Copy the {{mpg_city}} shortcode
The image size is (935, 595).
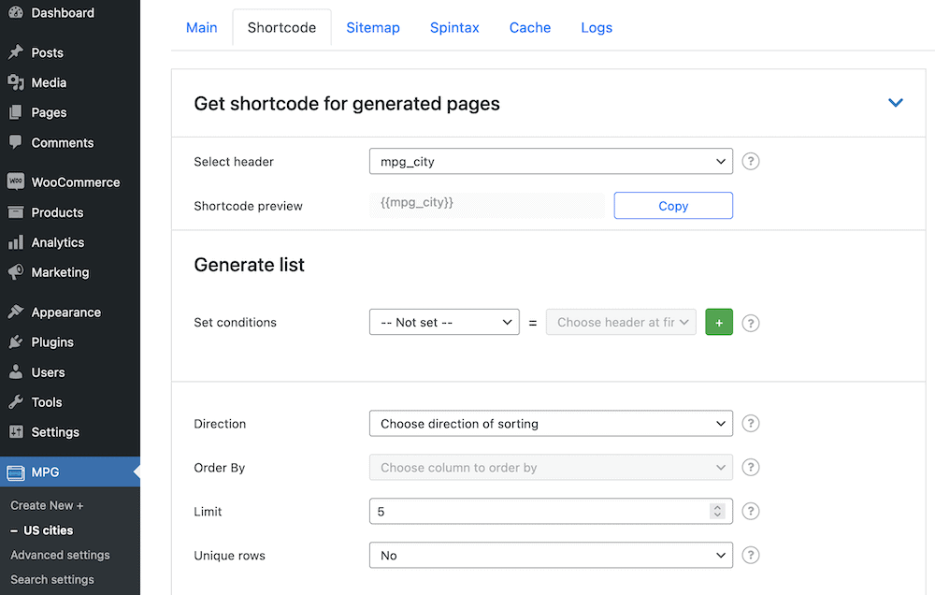[x=672, y=205]
